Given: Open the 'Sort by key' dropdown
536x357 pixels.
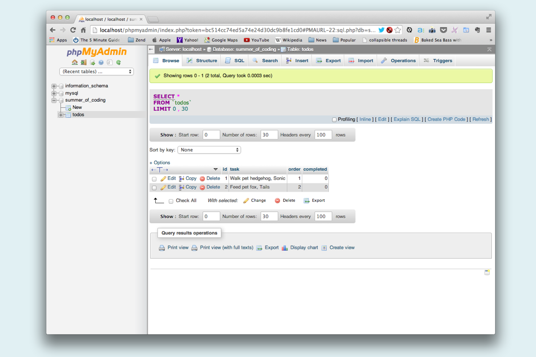Looking at the screenshot, I should 209,149.
